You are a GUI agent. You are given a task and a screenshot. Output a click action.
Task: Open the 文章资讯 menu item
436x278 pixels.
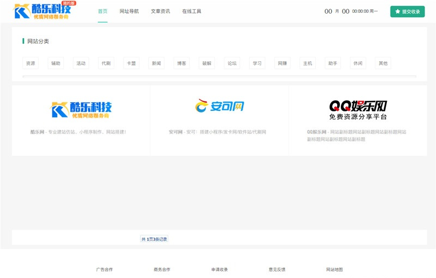[x=161, y=11]
